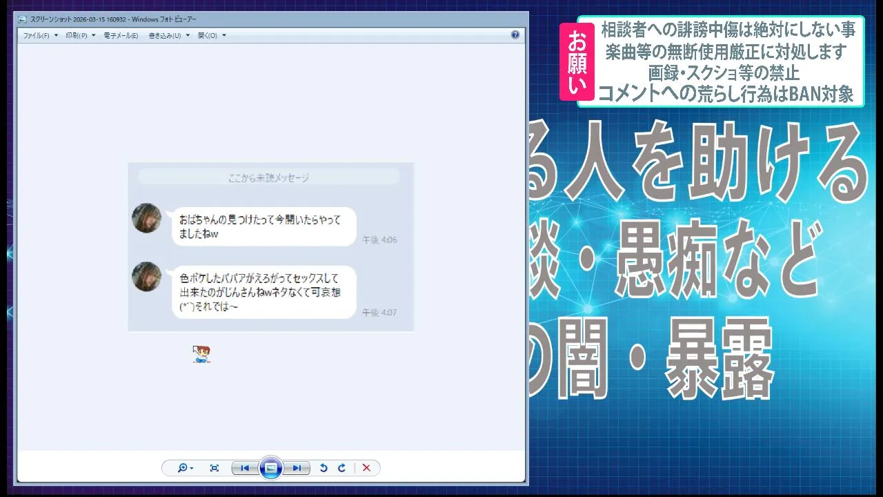The width and height of the screenshot is (883, 497).
Task: Delete the image with red X
Action: pyautogui.click(x=366, y=468)
